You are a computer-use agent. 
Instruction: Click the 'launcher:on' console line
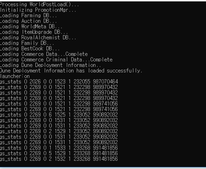pos(15,77)
